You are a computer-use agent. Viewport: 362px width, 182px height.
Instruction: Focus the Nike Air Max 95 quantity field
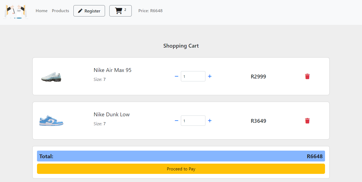193,76
